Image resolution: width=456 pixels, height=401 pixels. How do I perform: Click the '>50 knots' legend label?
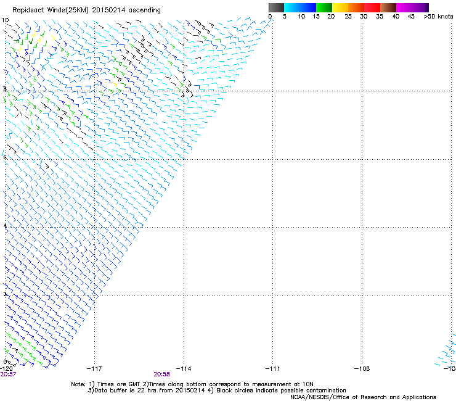(438, 17)
